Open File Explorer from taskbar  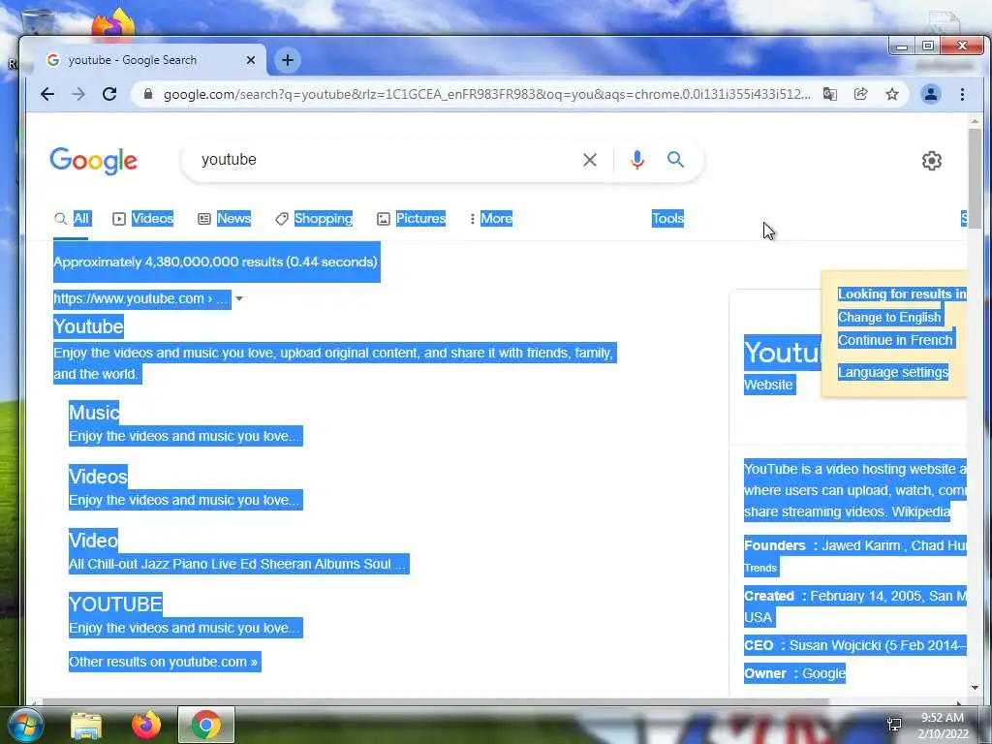(x=86, y=725)
